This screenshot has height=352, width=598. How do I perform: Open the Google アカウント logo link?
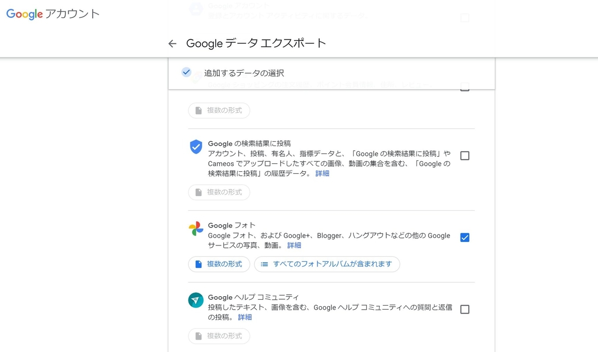(53, 13)
